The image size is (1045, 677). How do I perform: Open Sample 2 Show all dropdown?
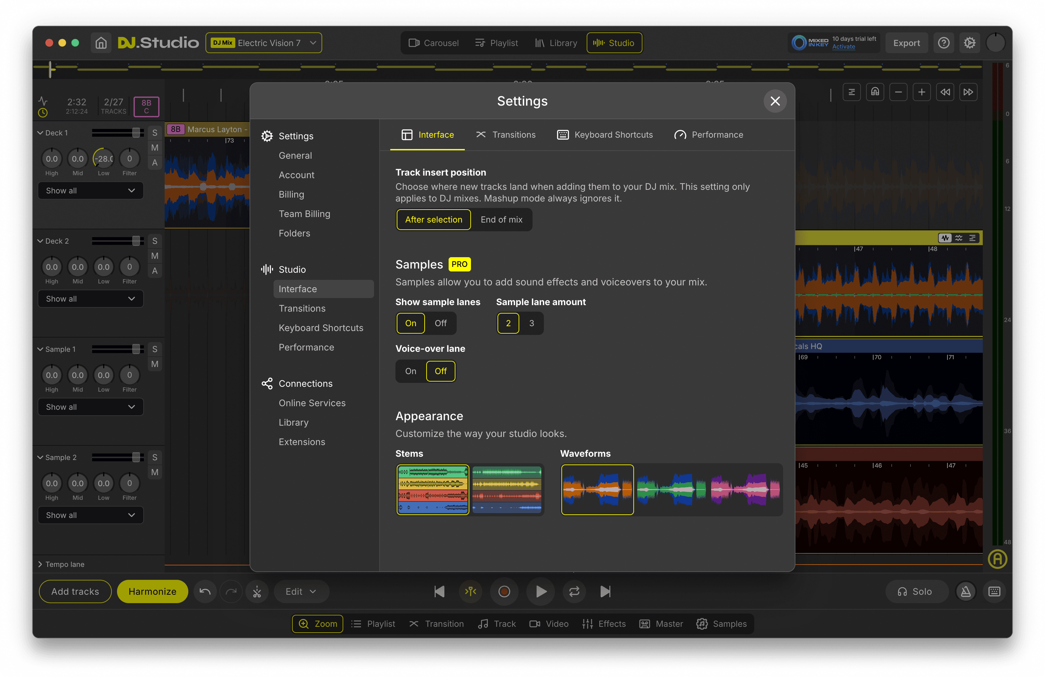tap(90, 515)
